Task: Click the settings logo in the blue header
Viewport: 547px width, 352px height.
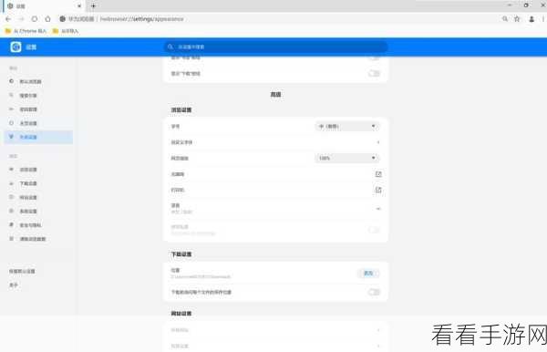Action: pyautogui.click(x=15, y=47)
